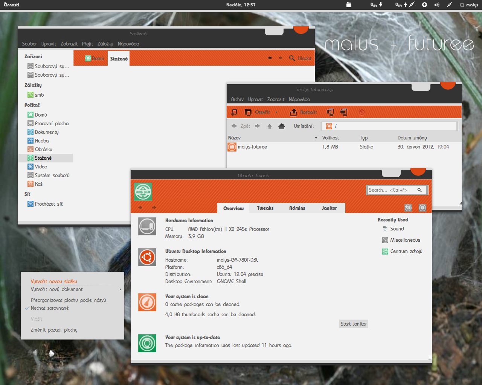
Task: Go to home location in archive manager
Action: [282, 126]
